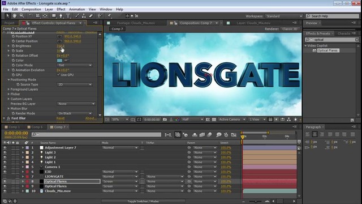Screen dimensions: 362x204
Task: Select the Roto Brush tool
Action: pyautogui.click(x=100, y=16)
